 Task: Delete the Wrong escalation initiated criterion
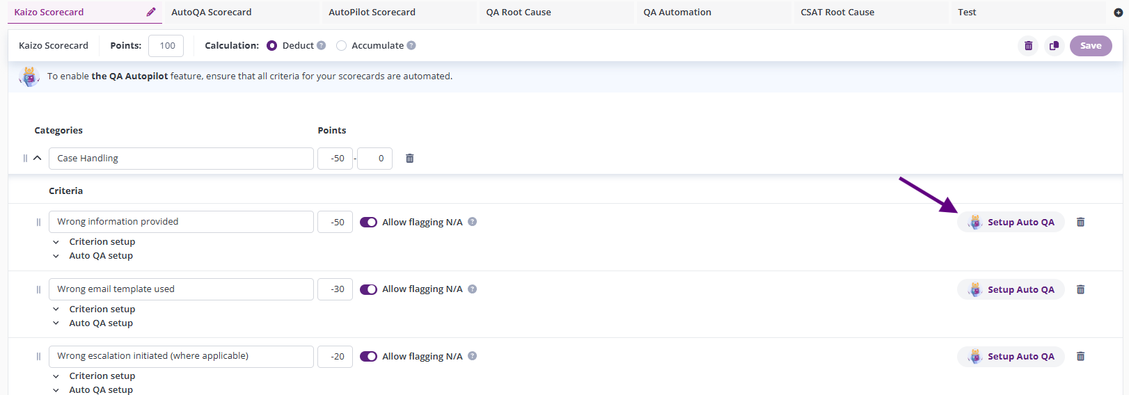(x=1081, y=356)
